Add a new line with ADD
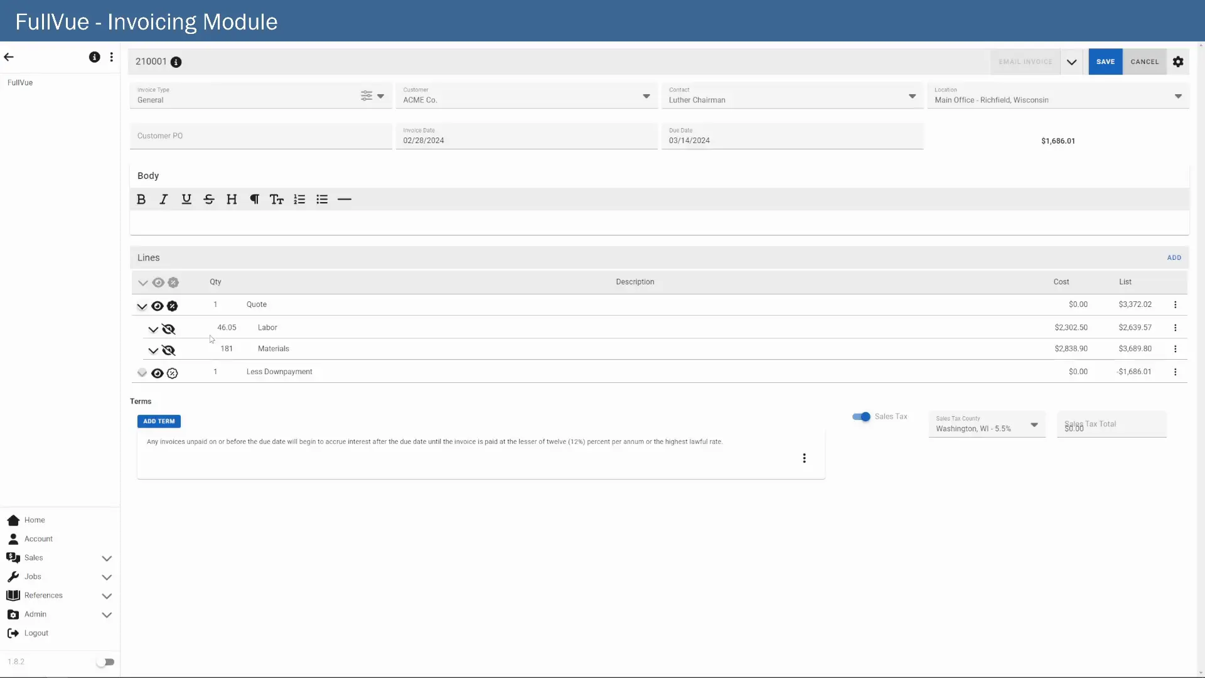Screen dimensions: 1205x678 [x=1174, y=258]
